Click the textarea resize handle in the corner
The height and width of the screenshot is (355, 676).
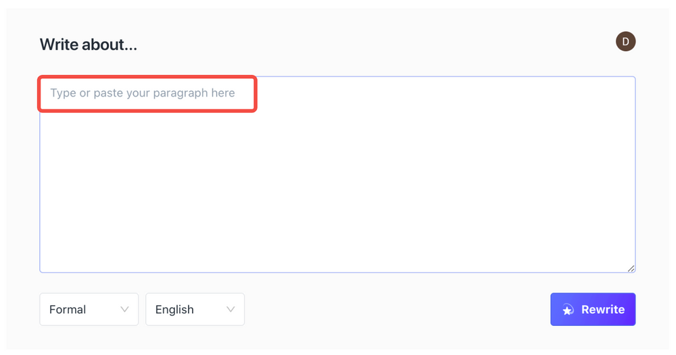click(x=631, y=268)
